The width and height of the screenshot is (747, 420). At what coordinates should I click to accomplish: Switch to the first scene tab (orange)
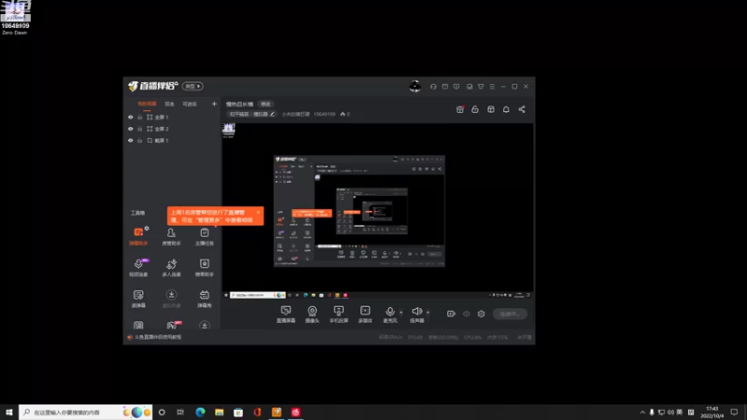point(147,104)
